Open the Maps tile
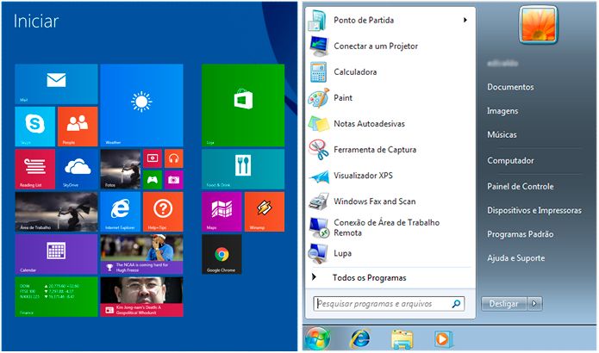Screen dimensions: 599x353 tap(222, 212)
